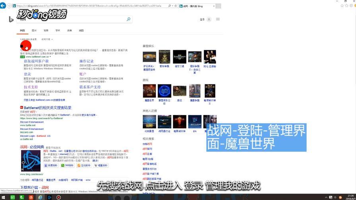
Task: Click the user avatar icon
Action: coord(209,20)
